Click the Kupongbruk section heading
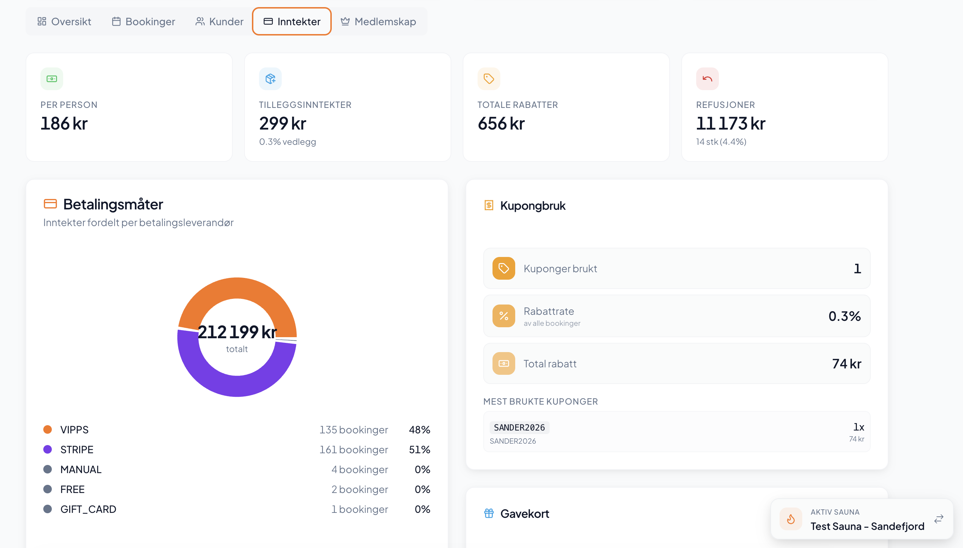The image size is (963, 548). [533, 205]
